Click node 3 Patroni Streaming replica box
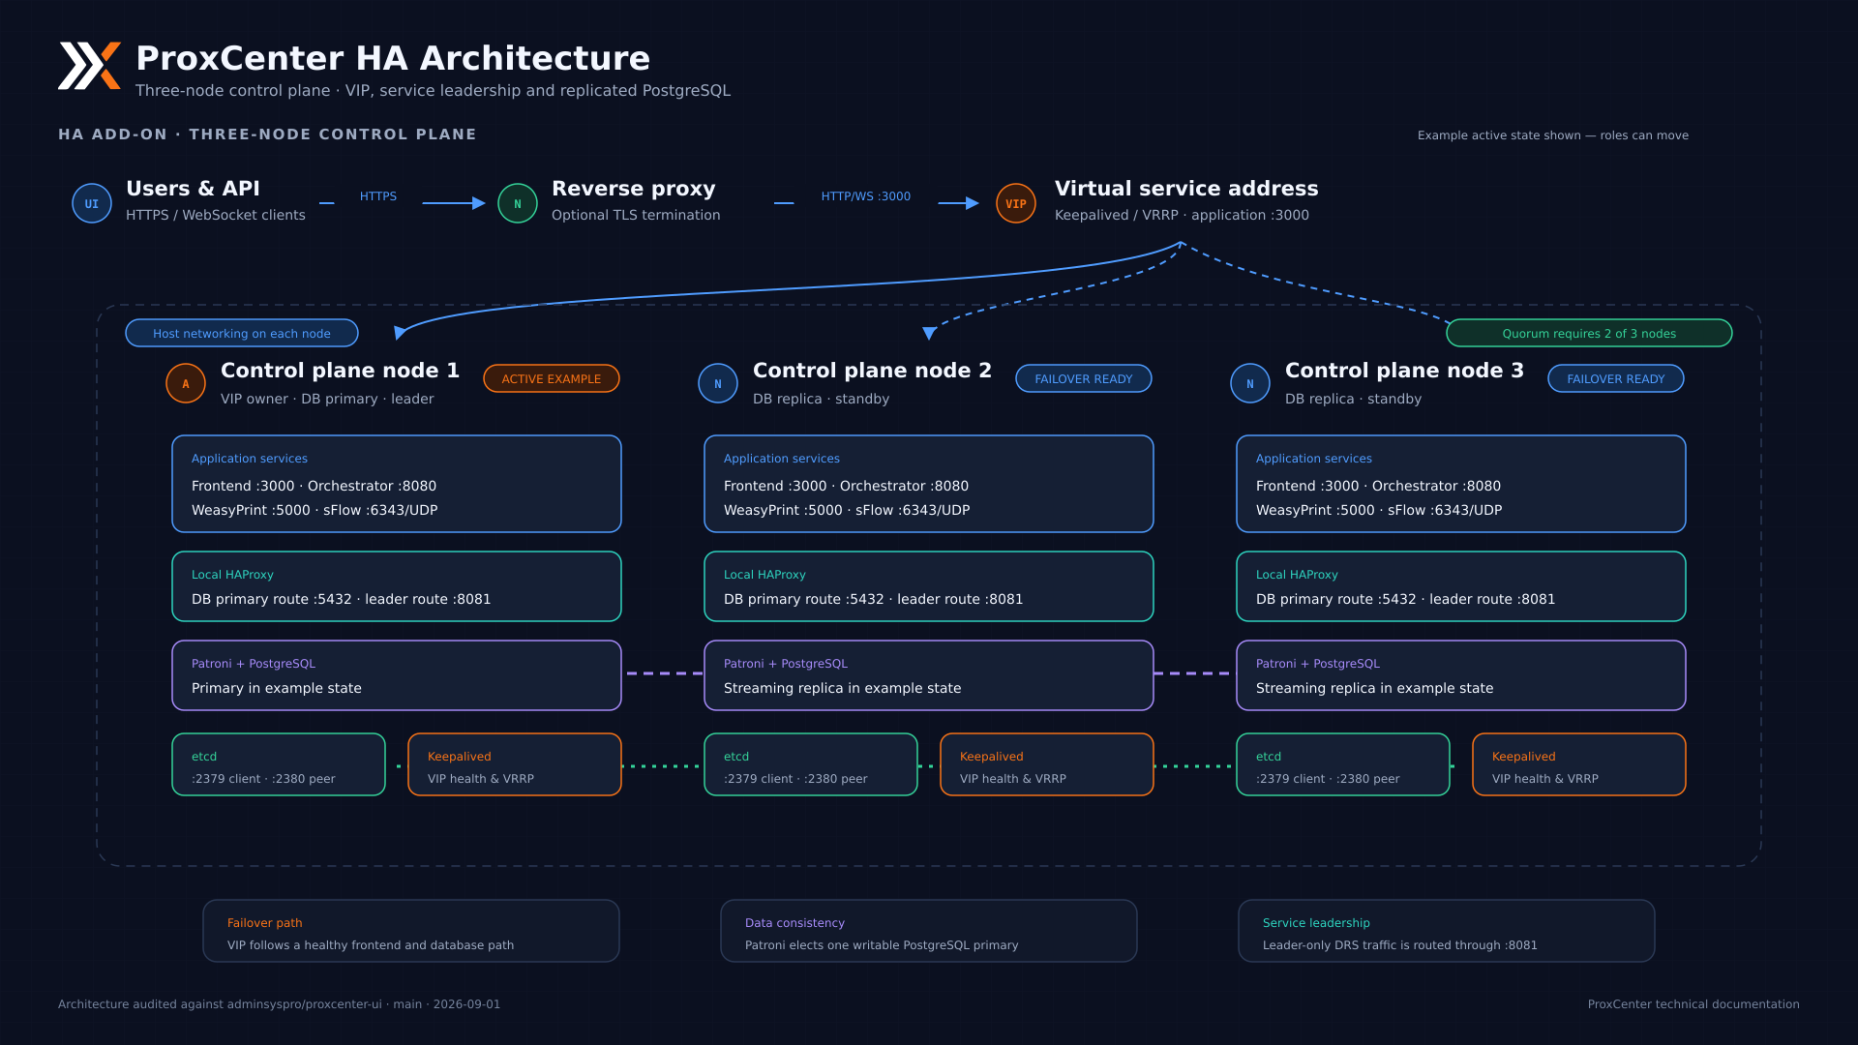 (x=1461, y=675)
